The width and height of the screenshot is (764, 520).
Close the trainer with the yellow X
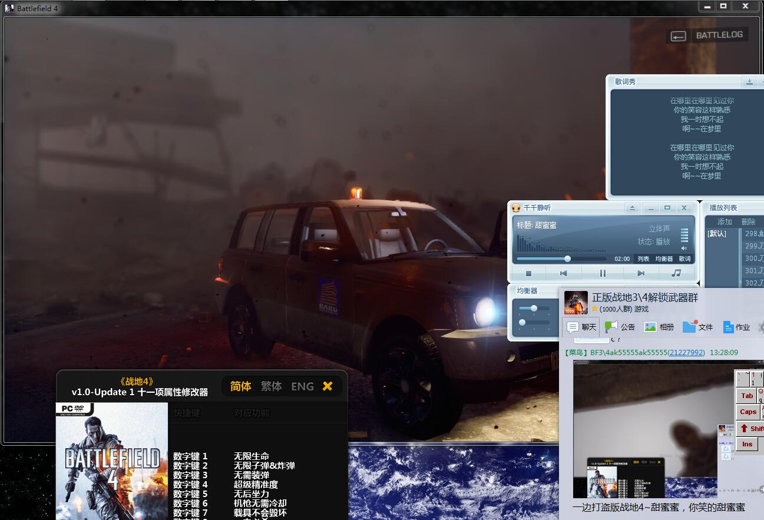(x=328, y=386)
